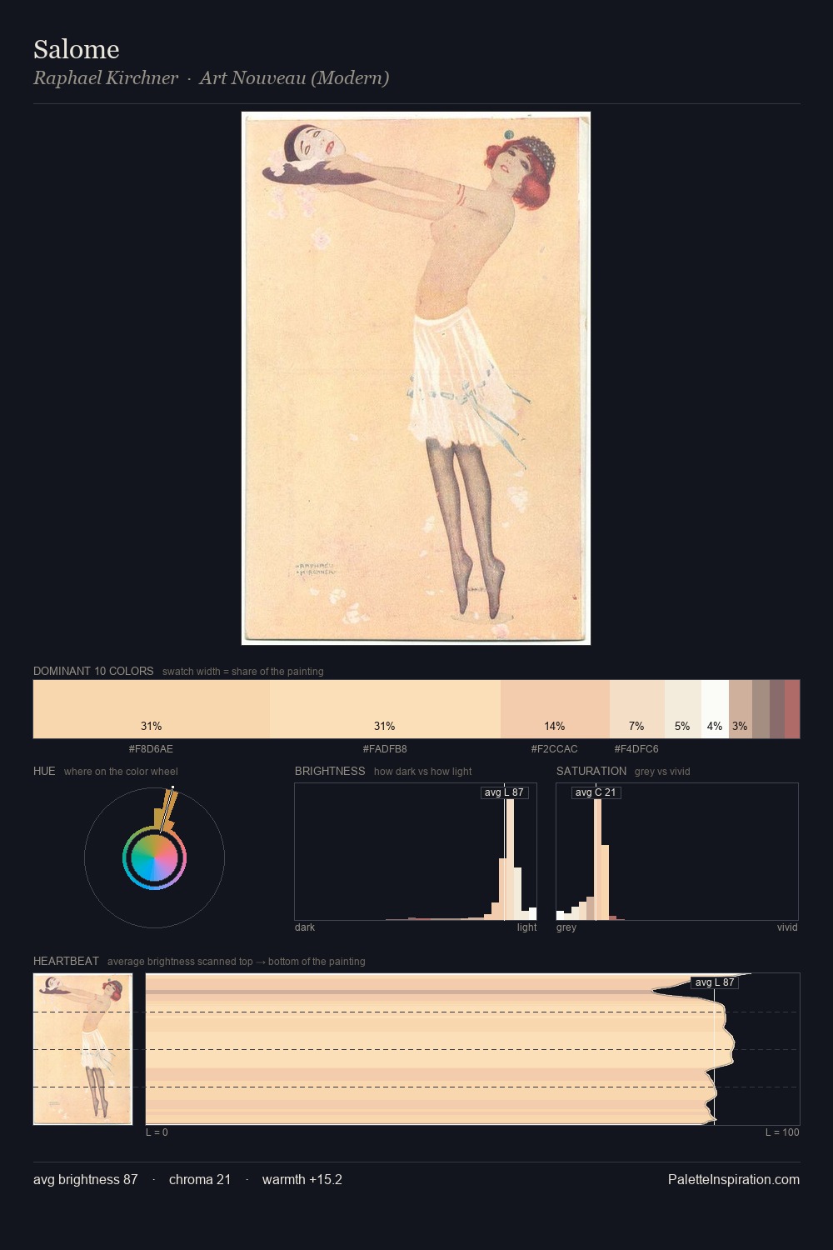Click 'chroma 21' in footer
Screen dimensions: 833x1250
(200, 1179)
